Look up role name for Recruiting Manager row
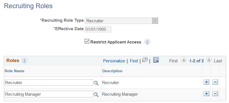 pyautogui.click(x=96, y=95)
